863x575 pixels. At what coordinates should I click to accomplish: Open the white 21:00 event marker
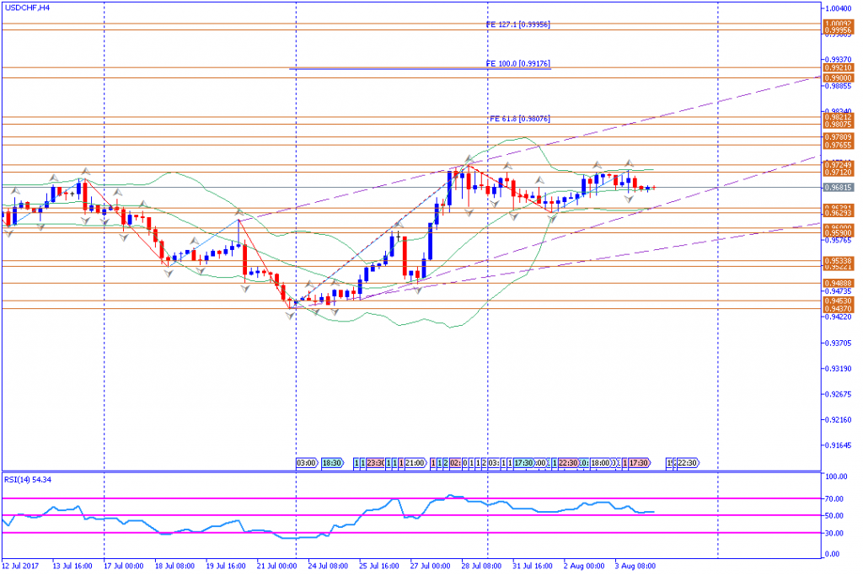pos(415,463)
